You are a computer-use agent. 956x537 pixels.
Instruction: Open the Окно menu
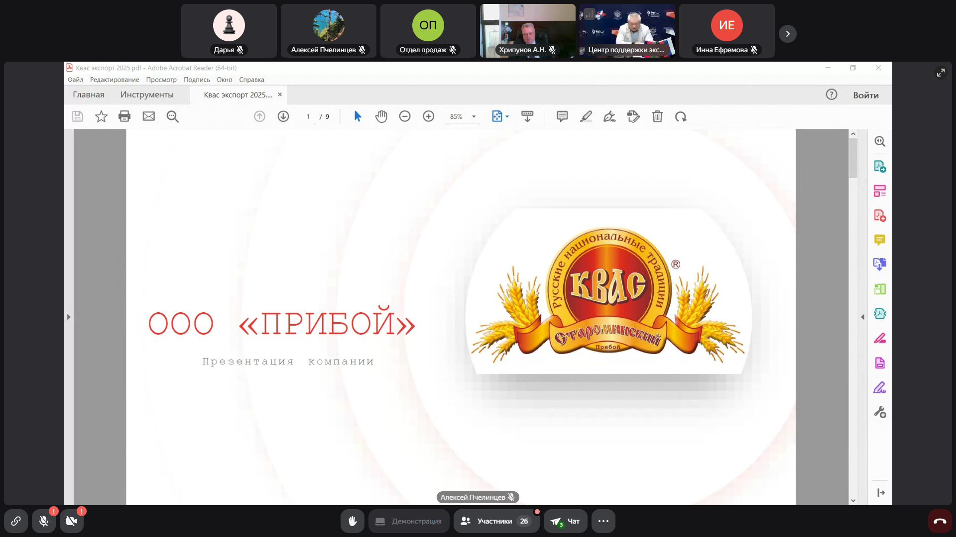[225, 80]
